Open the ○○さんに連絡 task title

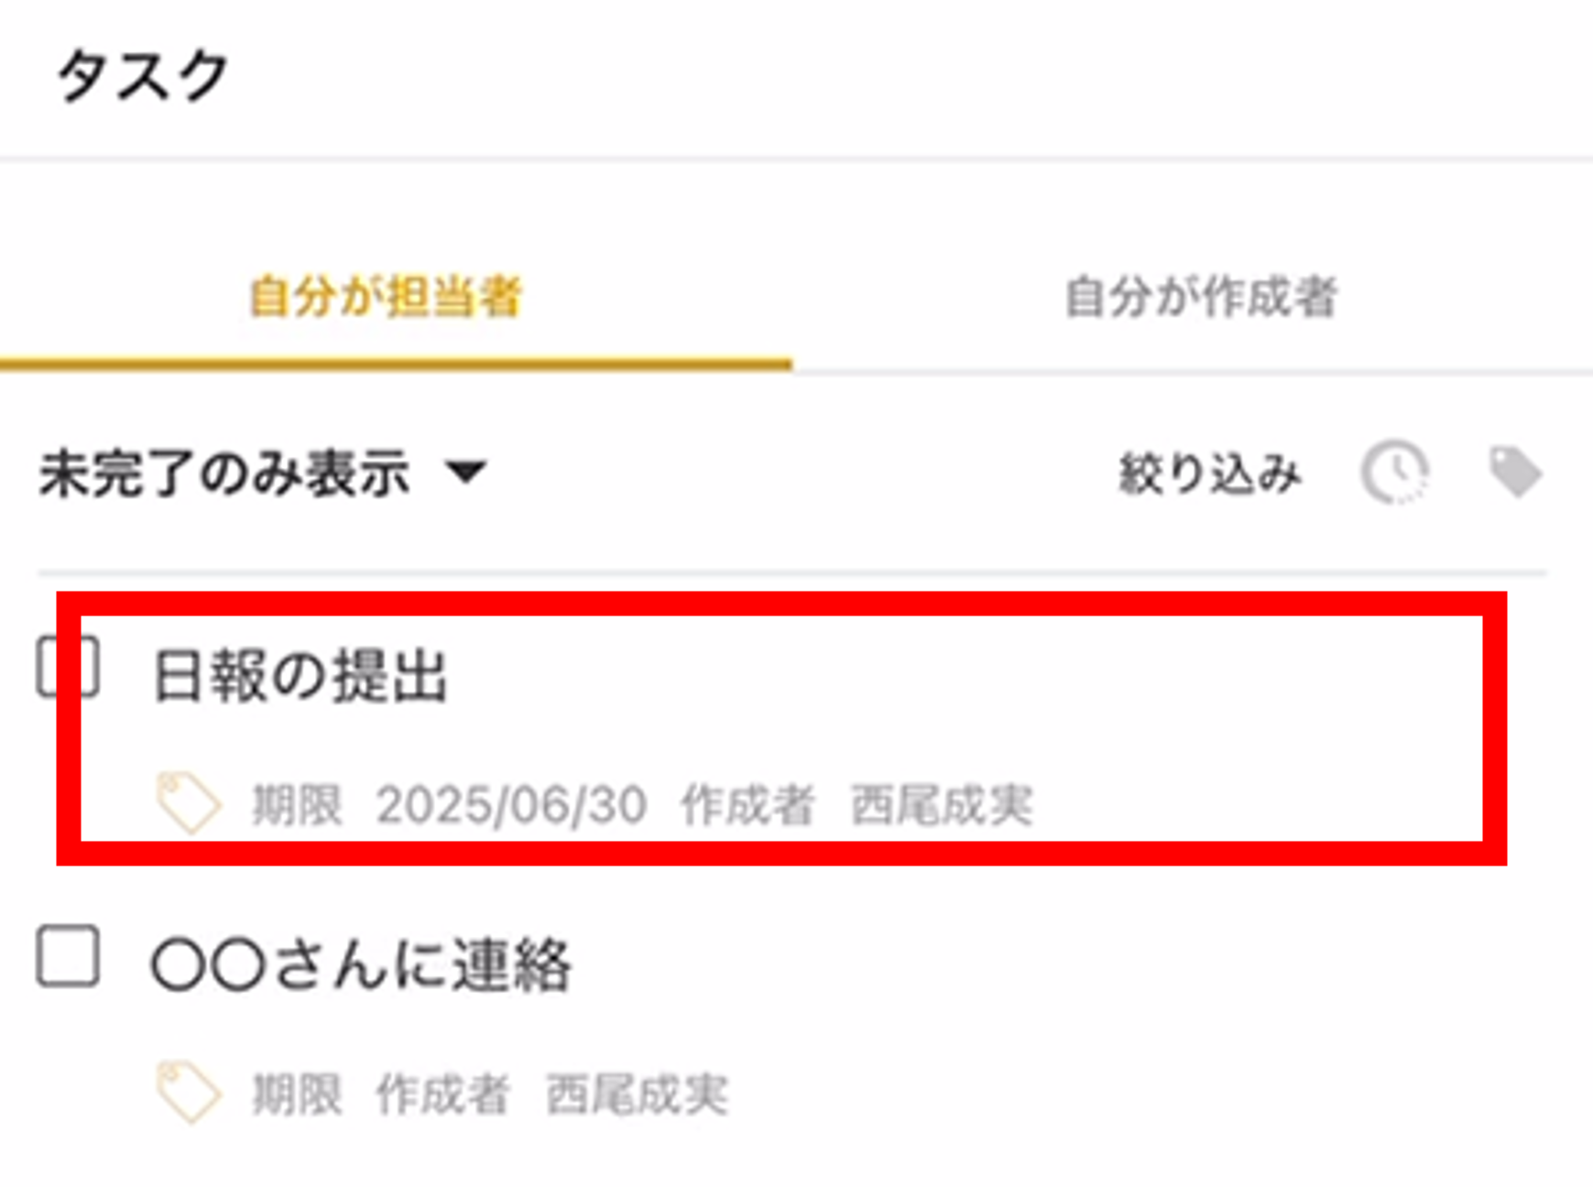click(x=362, y=964)
